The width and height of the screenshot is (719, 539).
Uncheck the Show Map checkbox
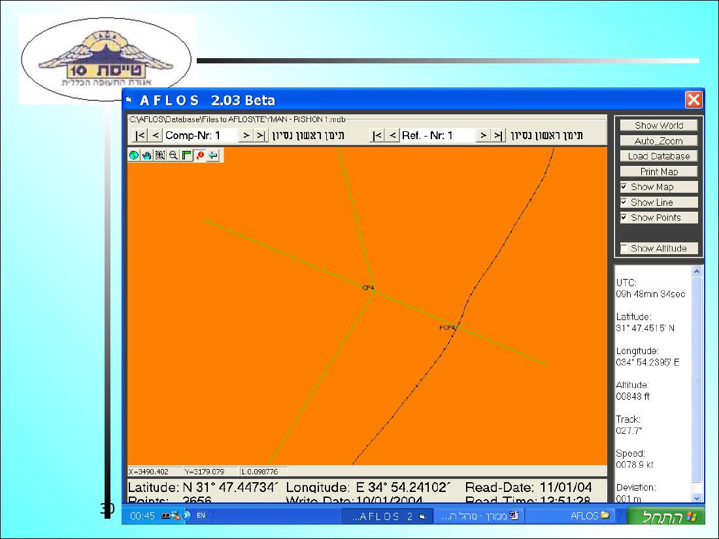[624, 187]
